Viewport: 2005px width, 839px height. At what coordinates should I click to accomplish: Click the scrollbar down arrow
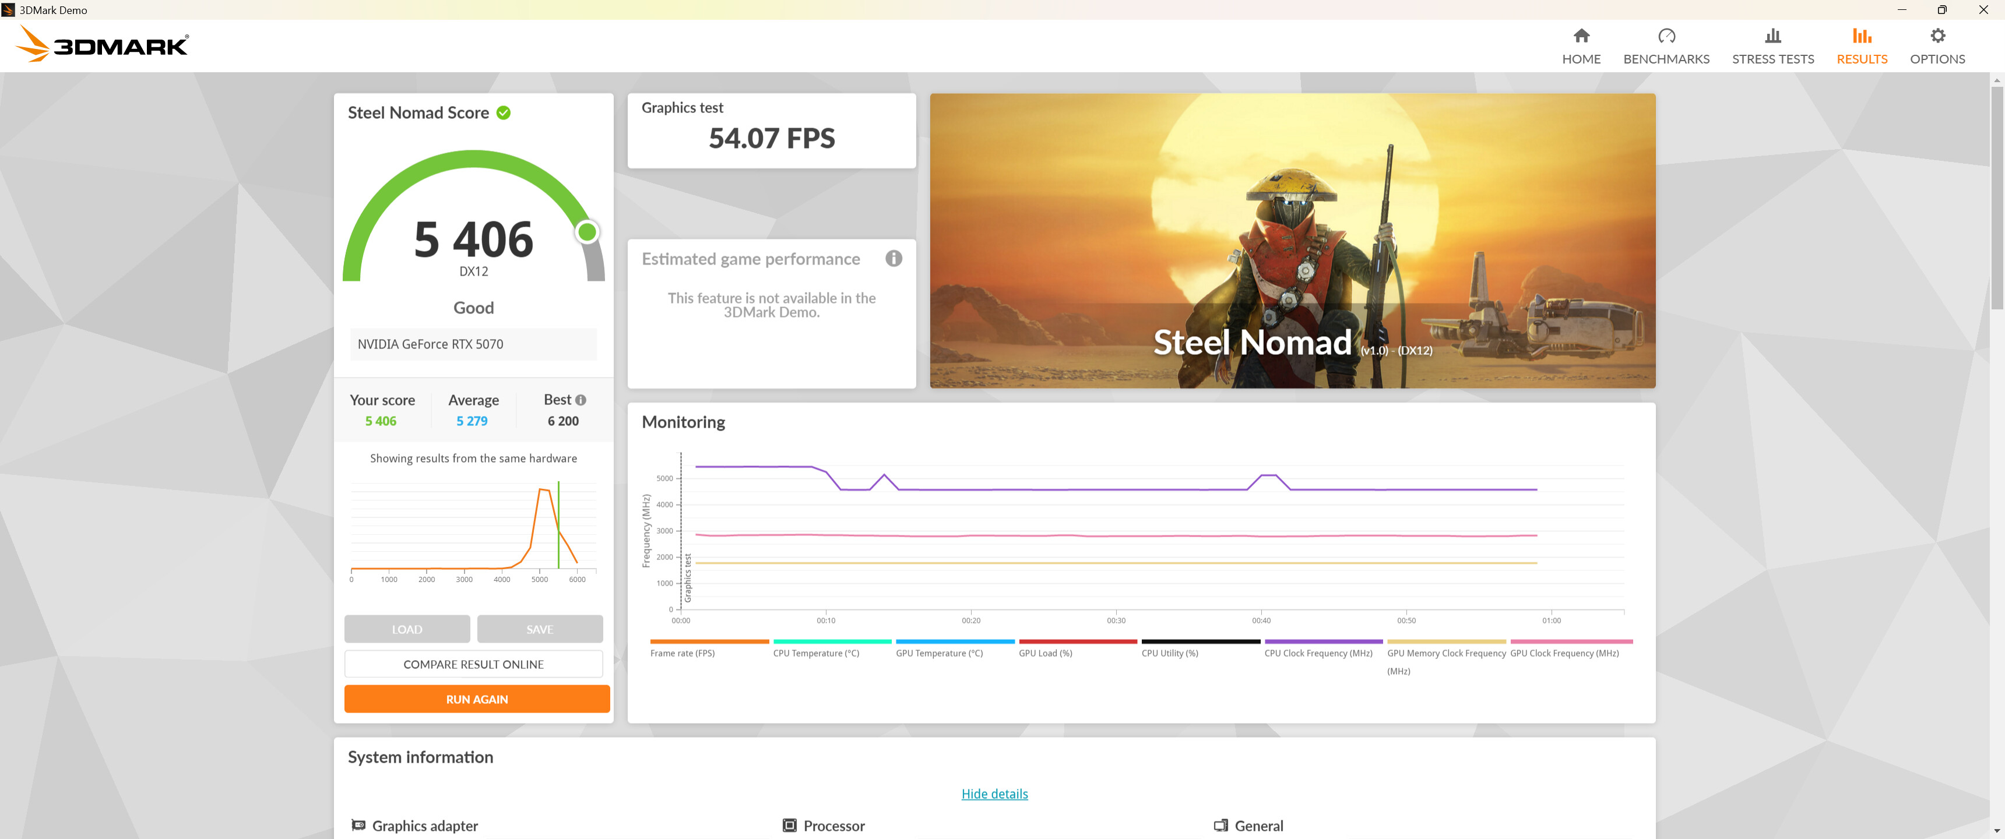[1996, 831]
